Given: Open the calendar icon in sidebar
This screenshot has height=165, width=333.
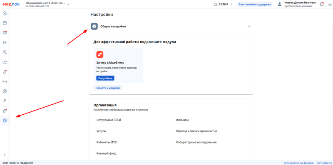Looking at the screenshot, I should (x=5, y=23).
